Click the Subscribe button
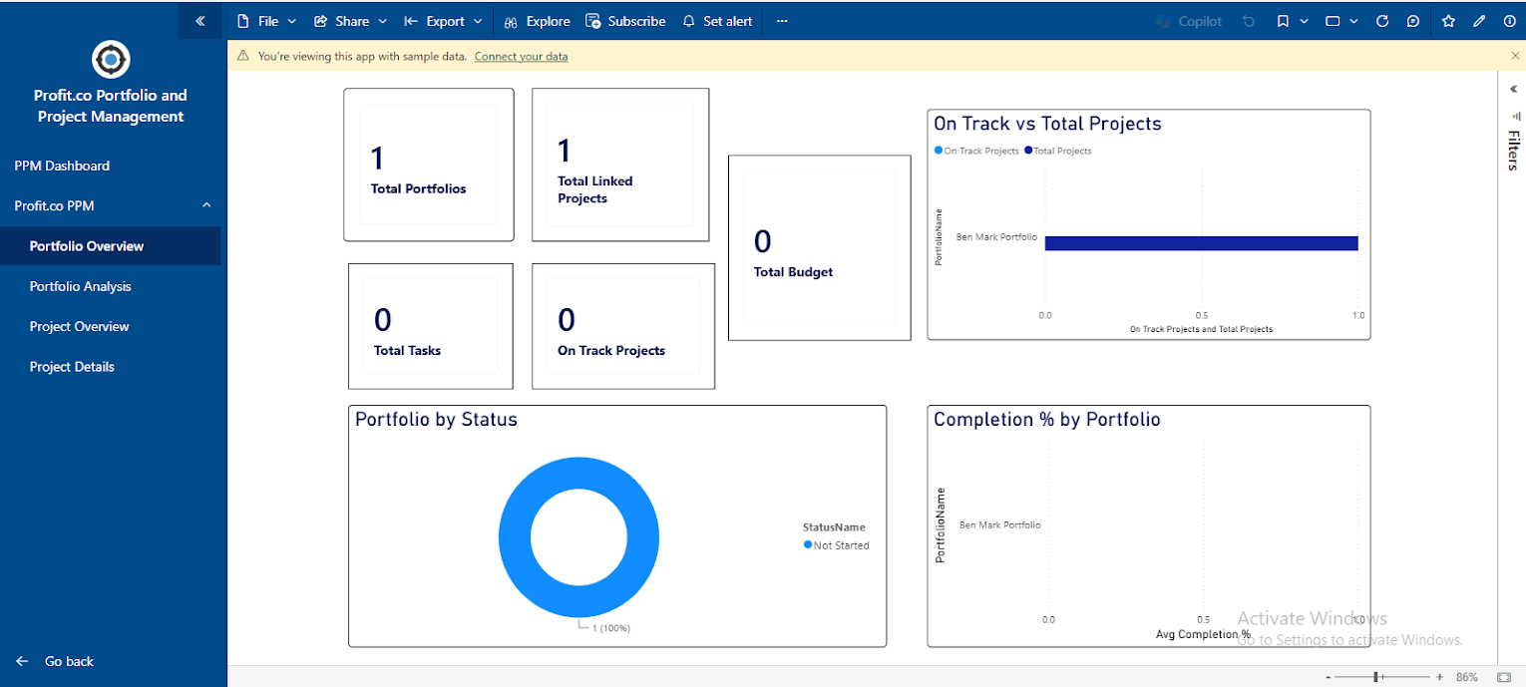This screenshot has height=687, width=1526. point(625,21)
